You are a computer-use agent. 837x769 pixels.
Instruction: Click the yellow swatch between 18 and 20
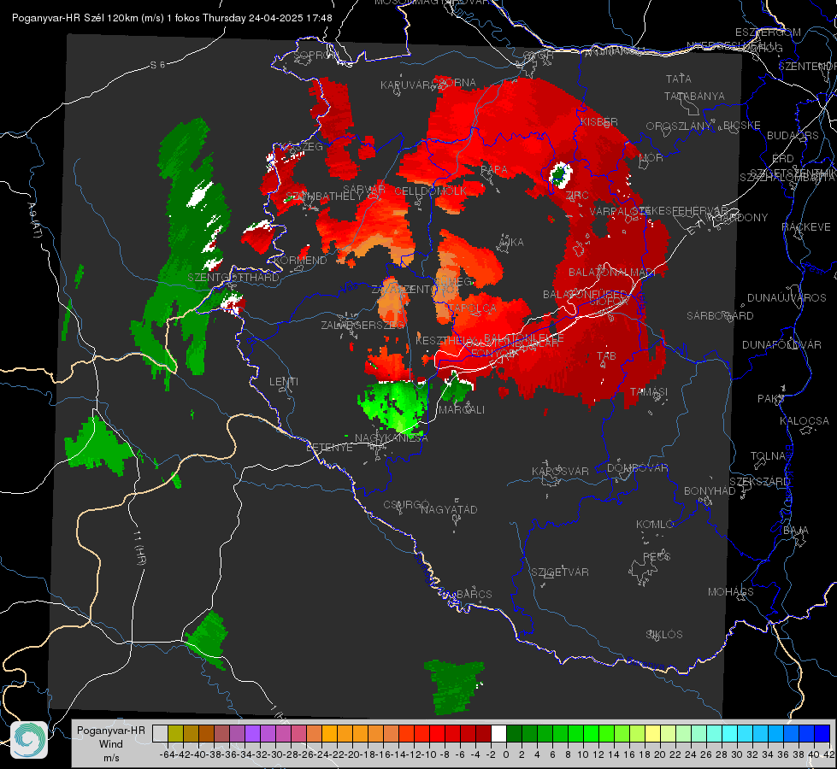coord(652,734)
